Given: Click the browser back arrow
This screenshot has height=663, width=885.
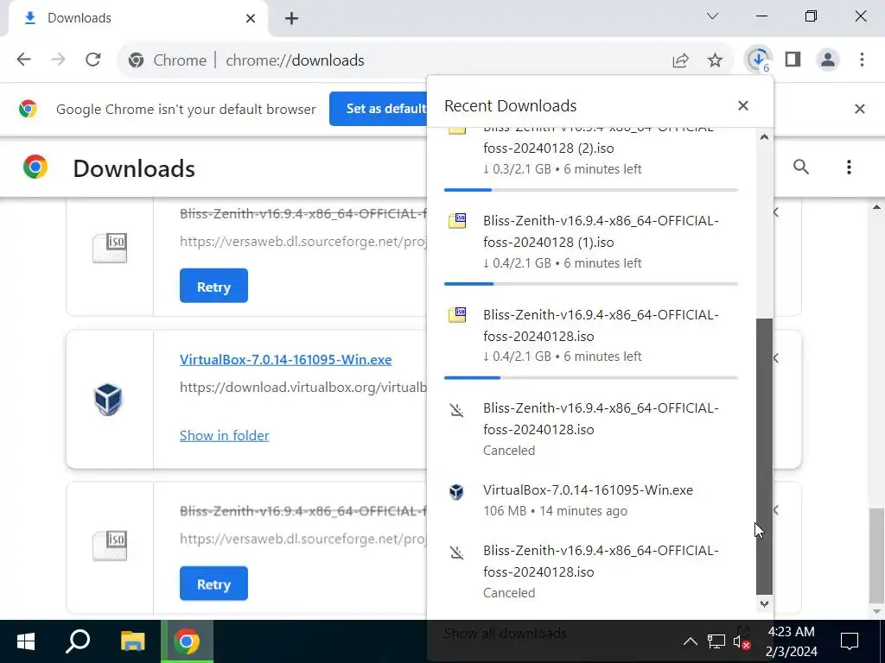Looking at the screenshot, I should pos(23,60).
